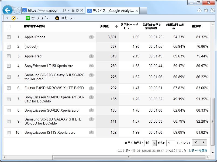Select checkbox for SonyEricsson LT15i Xperia Arc
Viewport: 217px width, 162px height.
tap(9, 66)
